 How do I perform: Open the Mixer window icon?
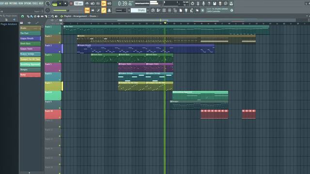click(x=170, y=10)
